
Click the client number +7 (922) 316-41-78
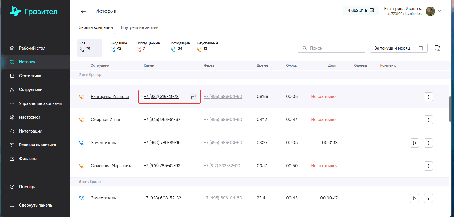pyautogui.click(x=161, y=97)
